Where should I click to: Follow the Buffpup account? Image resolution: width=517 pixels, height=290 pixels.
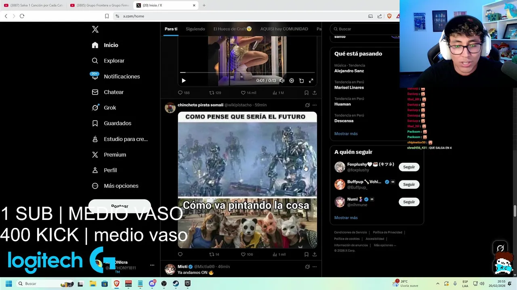pyautogui.click(x=409, y=184)
